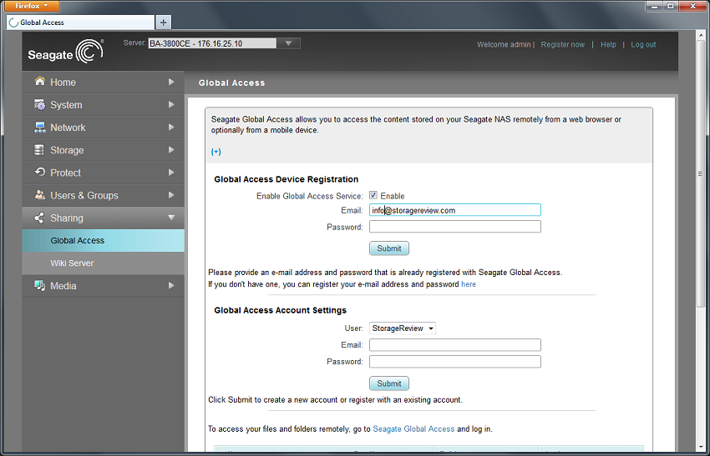Click the page vertical scrollbar thumb

click(700, 174)
